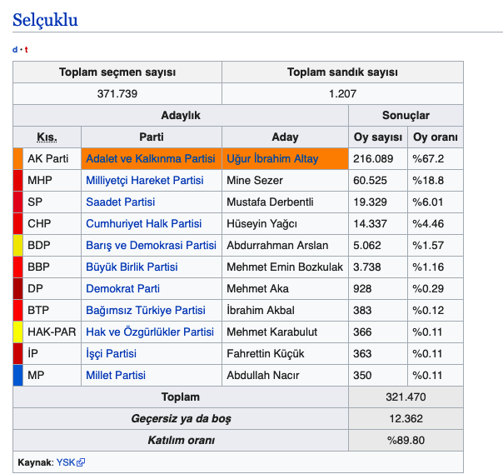Open Uğur İbrahim Altay candidate link
Viewport: 503px width, 474px height.
click(272, 158)
